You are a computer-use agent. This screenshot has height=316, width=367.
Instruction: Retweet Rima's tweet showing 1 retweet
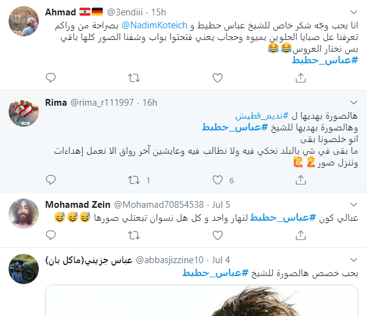click(139, 180)
